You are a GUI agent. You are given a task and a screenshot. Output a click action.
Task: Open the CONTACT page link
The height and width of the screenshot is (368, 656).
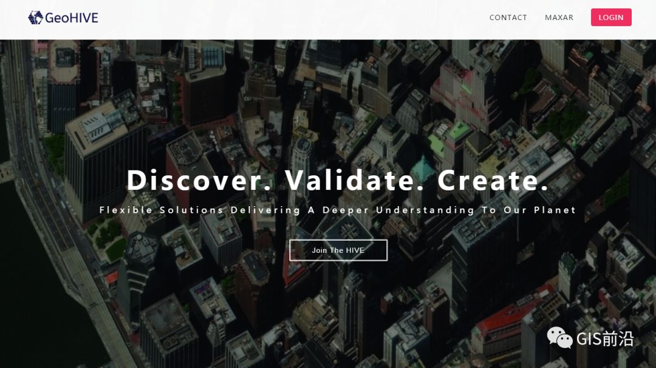click(x=508, y=18)
